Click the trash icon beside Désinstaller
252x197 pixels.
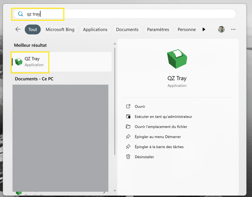[x=128, y=157]
